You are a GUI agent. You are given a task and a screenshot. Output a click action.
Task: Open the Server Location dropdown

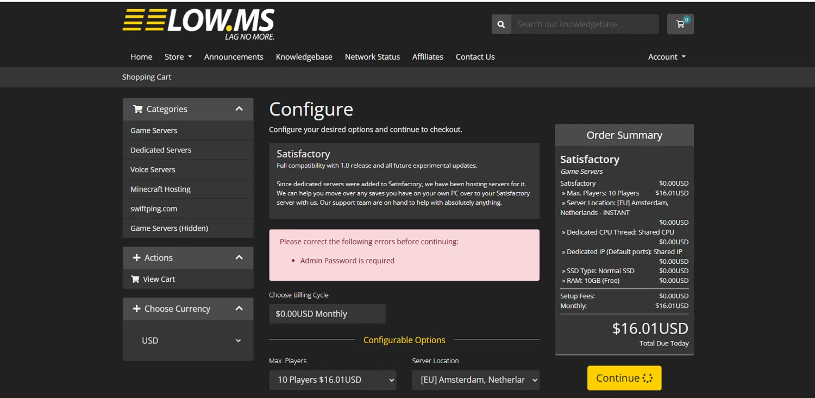tap(475, 380)
